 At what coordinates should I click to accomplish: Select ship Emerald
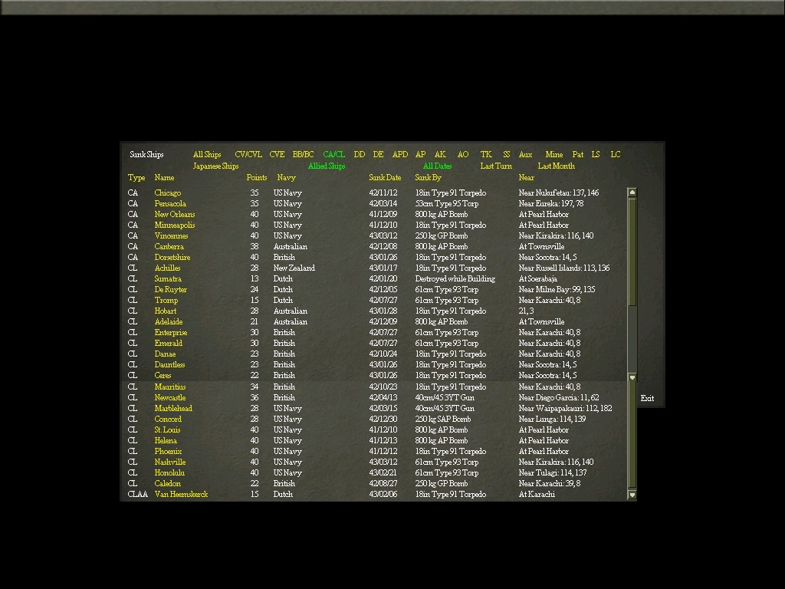[168, 344]
